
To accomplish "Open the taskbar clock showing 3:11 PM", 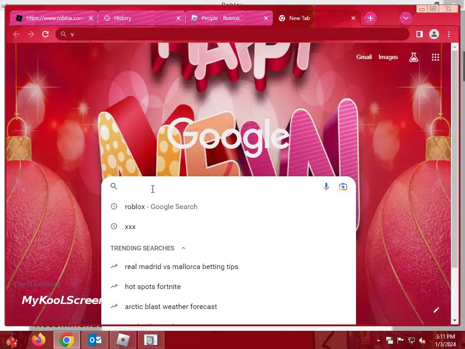I will 445,340.
